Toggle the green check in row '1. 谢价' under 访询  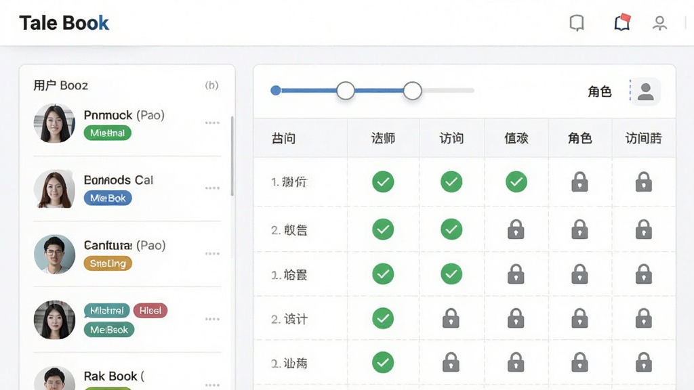click(451, 181)
